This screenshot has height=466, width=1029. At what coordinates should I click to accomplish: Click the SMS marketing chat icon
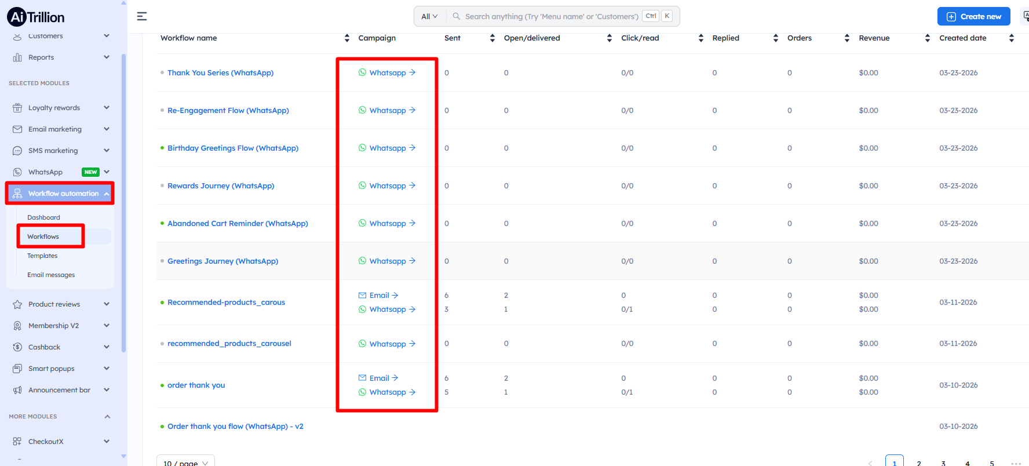17,151
